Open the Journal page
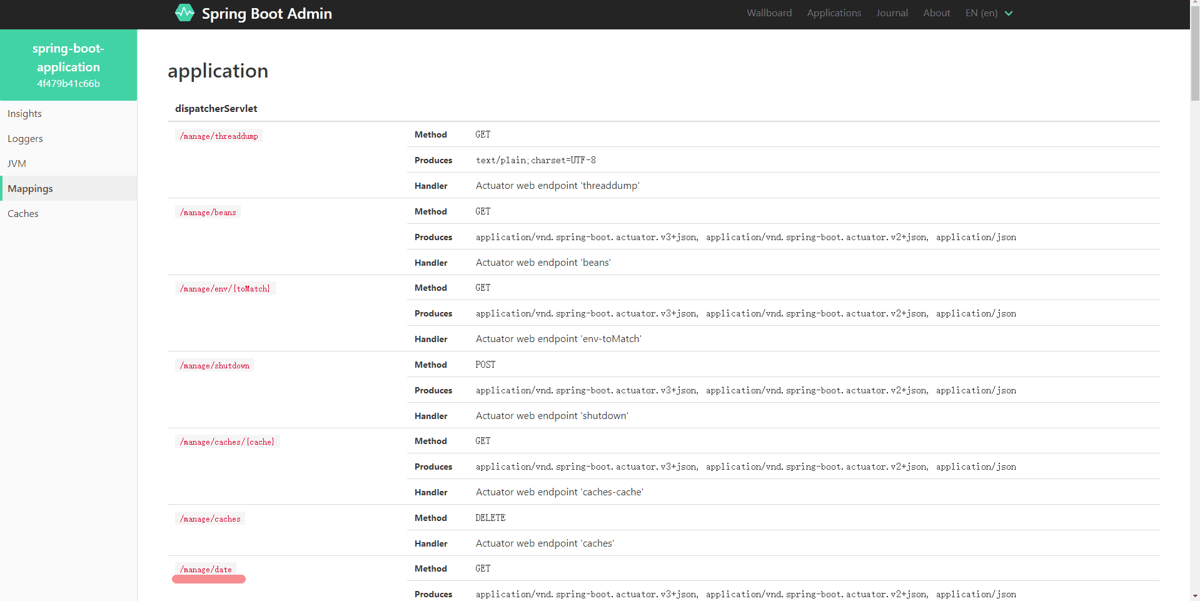 pyautogui.click(x=892, y=13)
